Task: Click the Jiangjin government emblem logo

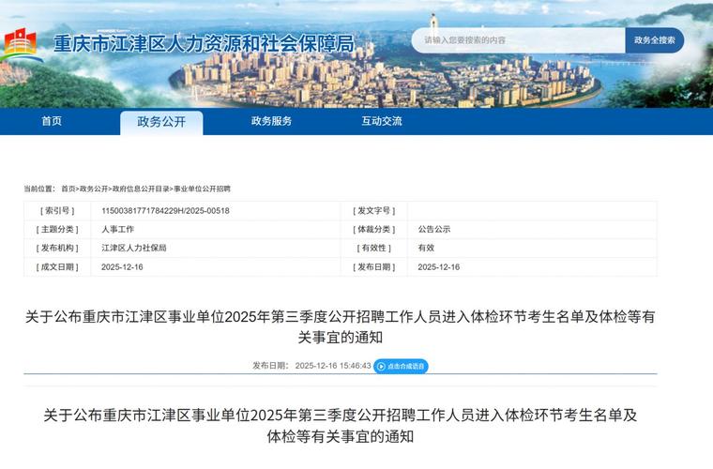Action: click(x=21, y=44)
